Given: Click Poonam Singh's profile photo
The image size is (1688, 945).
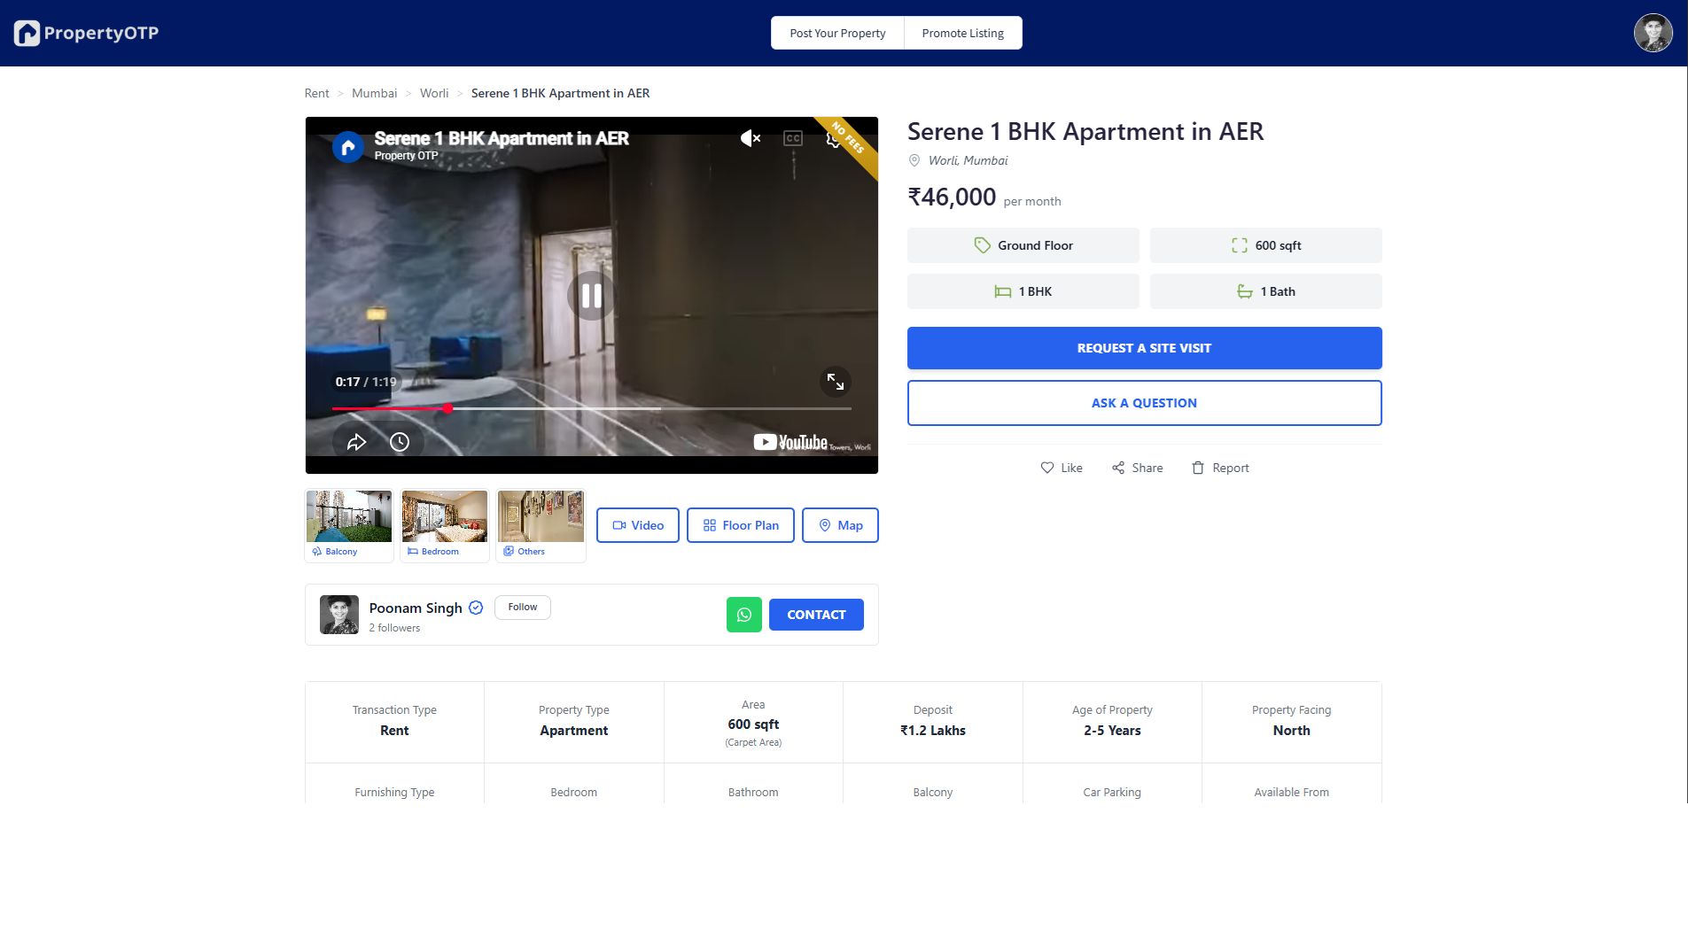Looking at the screenshot, I should click(x=339, y=615).
